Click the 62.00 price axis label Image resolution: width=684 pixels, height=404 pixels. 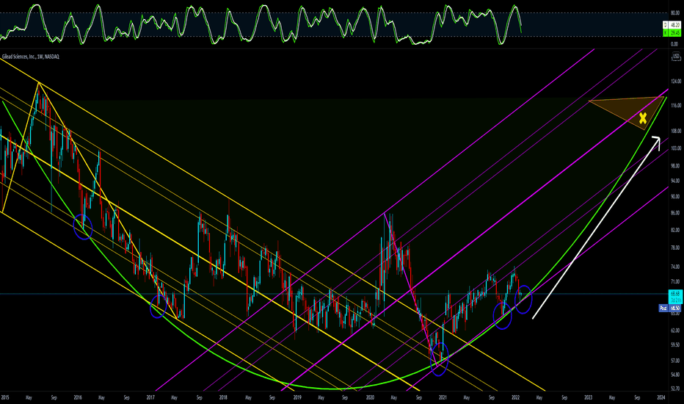[x=675, y=331]
